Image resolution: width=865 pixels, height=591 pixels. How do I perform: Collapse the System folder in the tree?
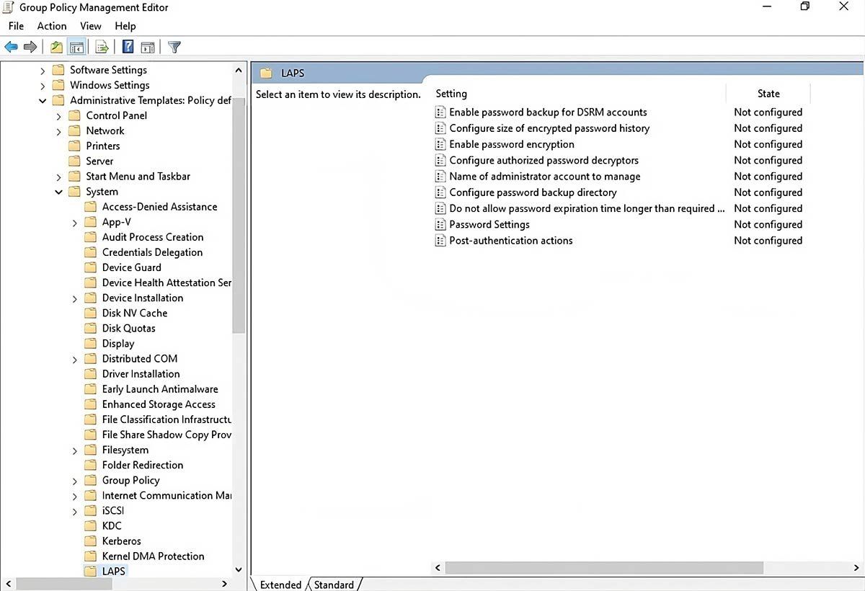tap(59, 191)
